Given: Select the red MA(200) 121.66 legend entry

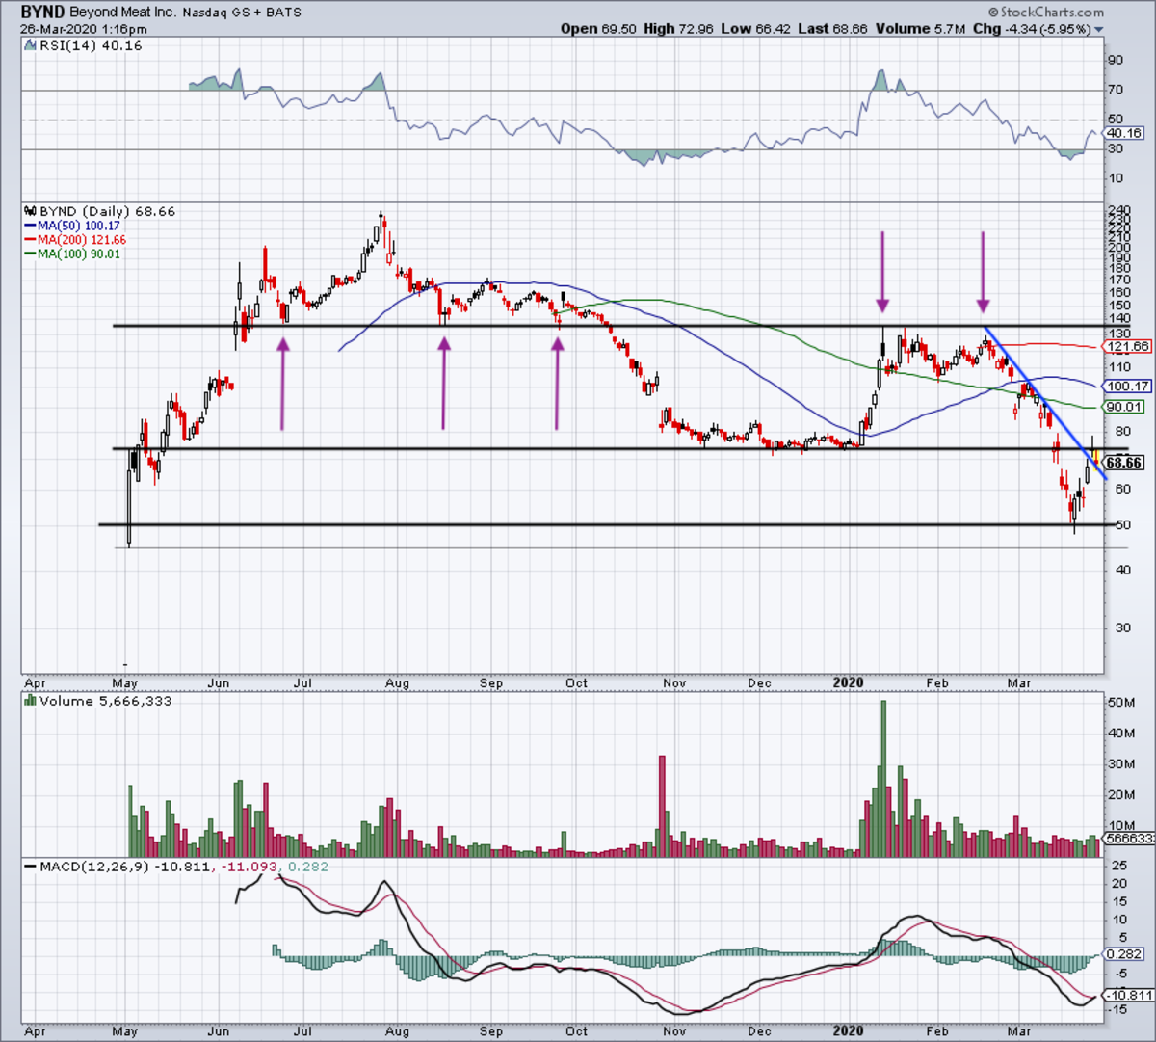Looking at the screenshot, I should [x=75, y=240].
